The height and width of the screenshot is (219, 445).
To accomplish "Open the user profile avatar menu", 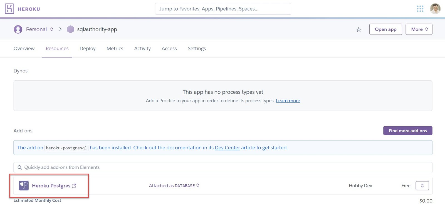I will coord(435,9).
